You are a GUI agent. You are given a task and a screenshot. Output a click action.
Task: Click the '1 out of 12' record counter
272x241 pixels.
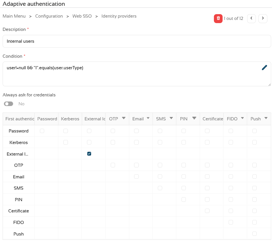click(234, 18)
